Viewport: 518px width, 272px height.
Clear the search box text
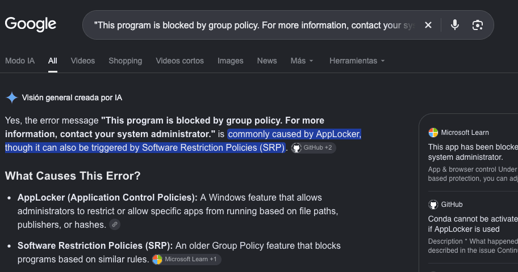[x=428, y=25]
